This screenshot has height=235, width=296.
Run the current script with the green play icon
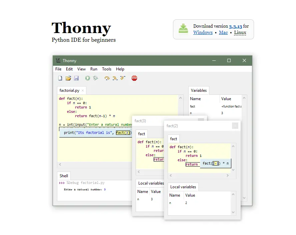click(87, 78)
